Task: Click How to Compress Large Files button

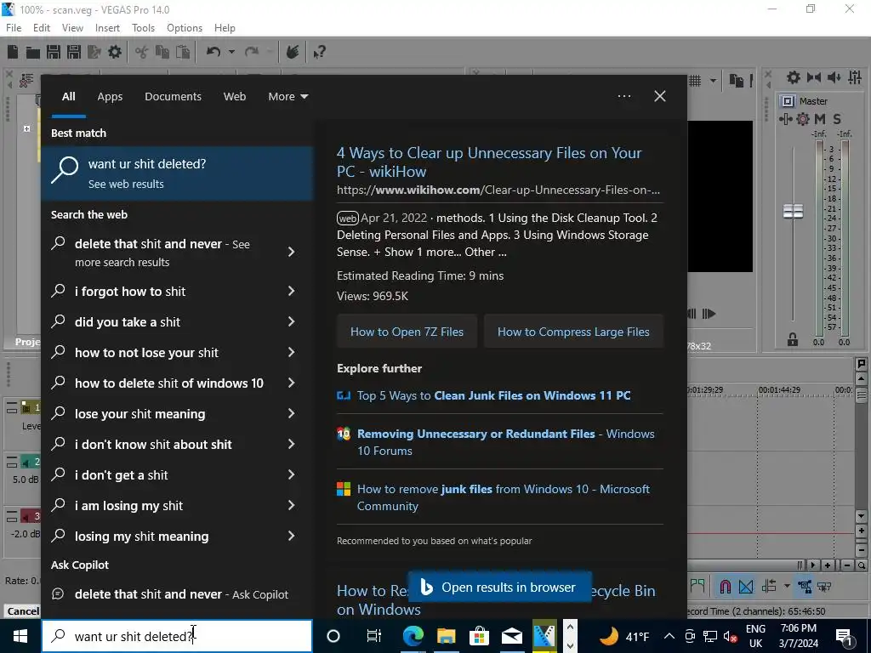Action: click(573, 332)
